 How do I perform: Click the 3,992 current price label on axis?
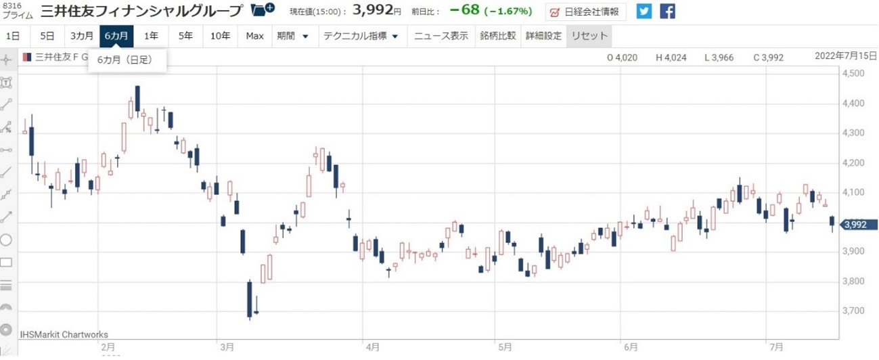coord(858,225)
